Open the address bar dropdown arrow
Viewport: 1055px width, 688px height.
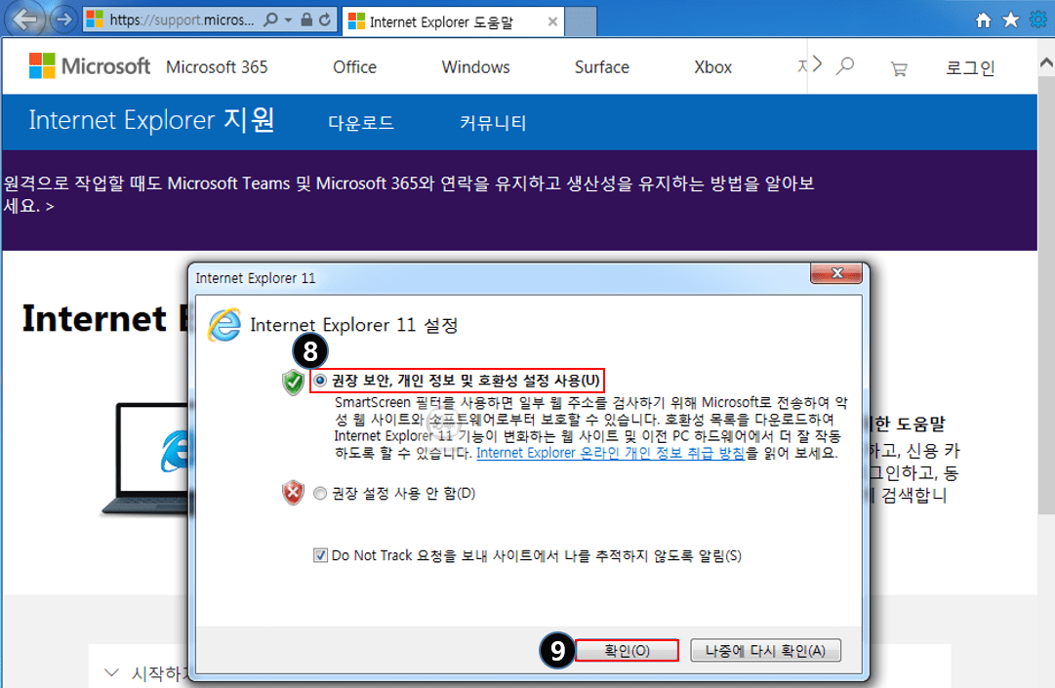coord(288,20)
